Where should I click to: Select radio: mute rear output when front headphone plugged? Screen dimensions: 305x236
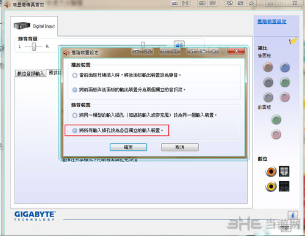click(x=74, y=75)
